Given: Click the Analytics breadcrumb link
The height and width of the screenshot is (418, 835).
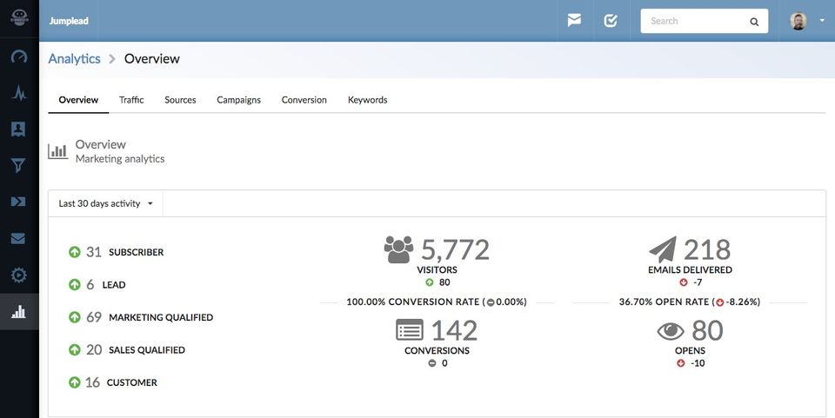Looking at the screenshot, I should click(74, 59).
